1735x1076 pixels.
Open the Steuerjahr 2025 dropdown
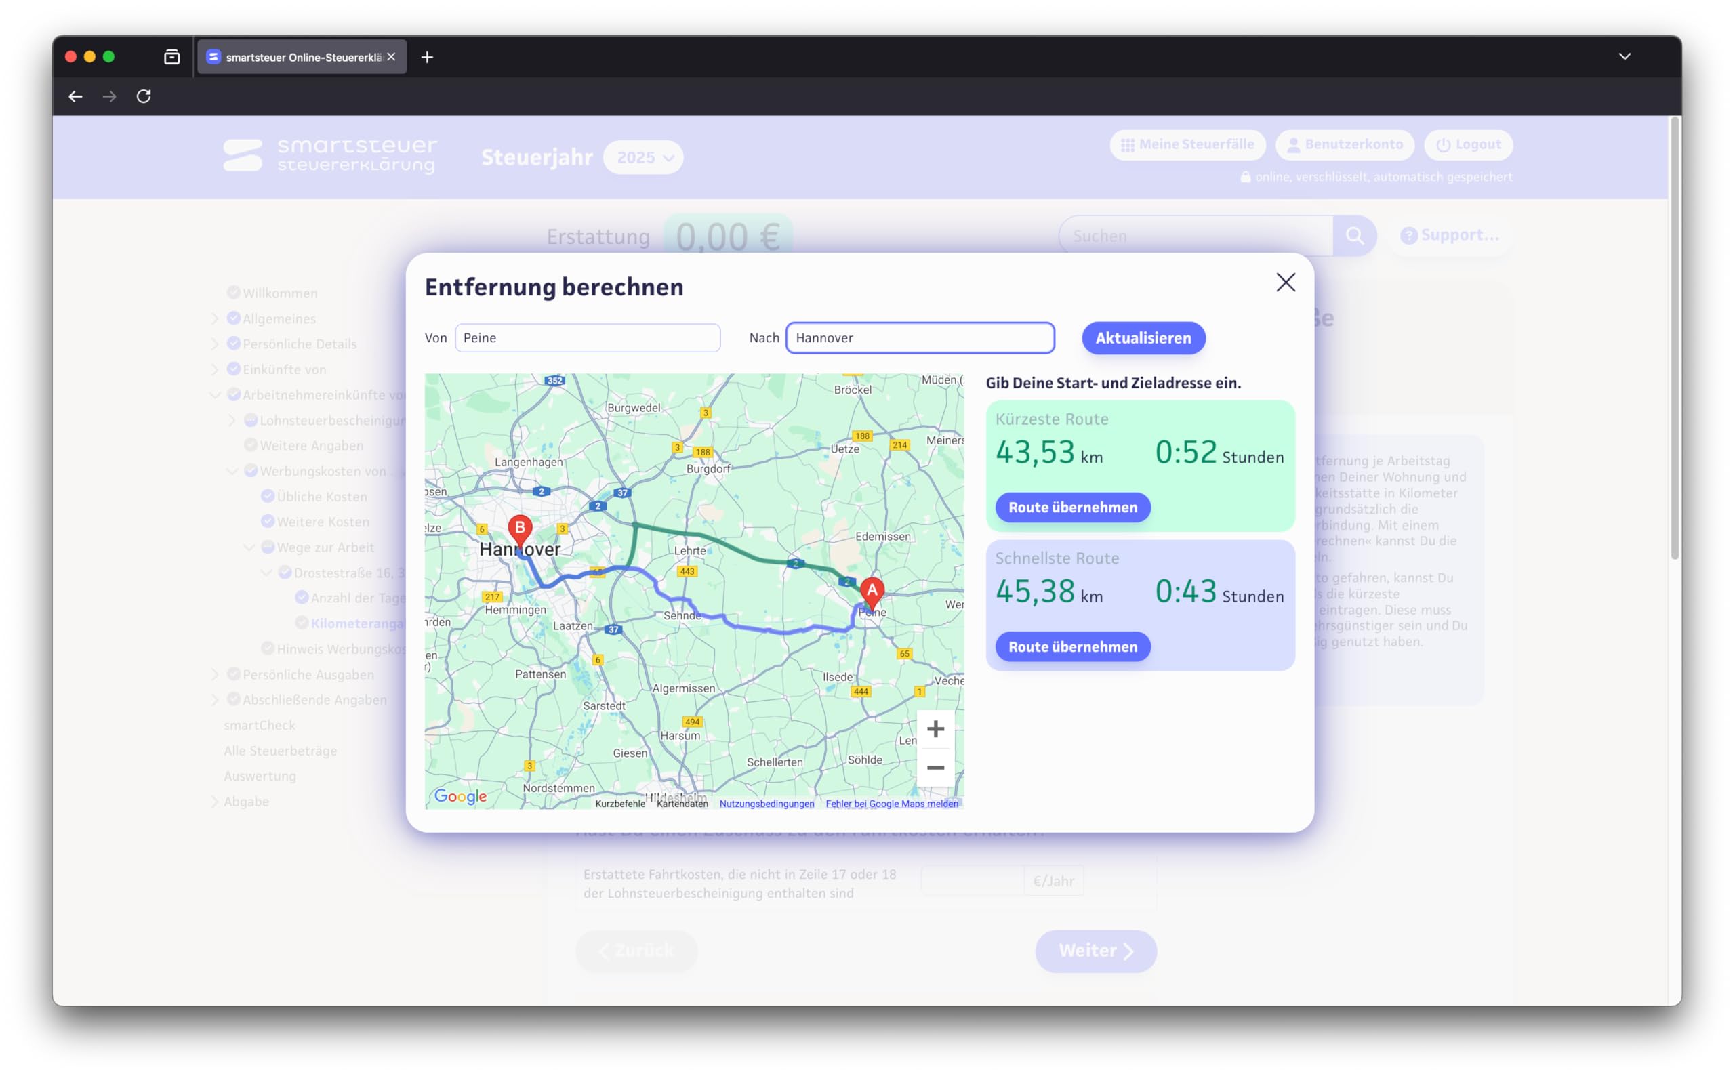(x=643, y=157)
